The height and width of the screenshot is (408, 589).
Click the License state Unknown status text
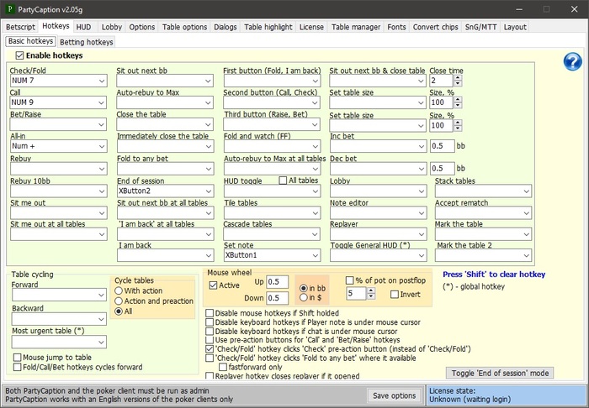(470, 400)
